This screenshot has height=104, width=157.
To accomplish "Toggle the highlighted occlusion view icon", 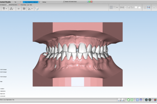I will tap(149, 8).
